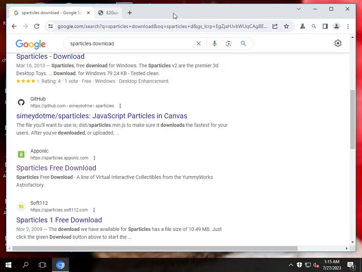Open the Sparticles Free Download link
The width and height of the screenshot is (362, 272).
tap(56, 168)
